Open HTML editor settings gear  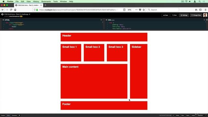coord(3,20)
